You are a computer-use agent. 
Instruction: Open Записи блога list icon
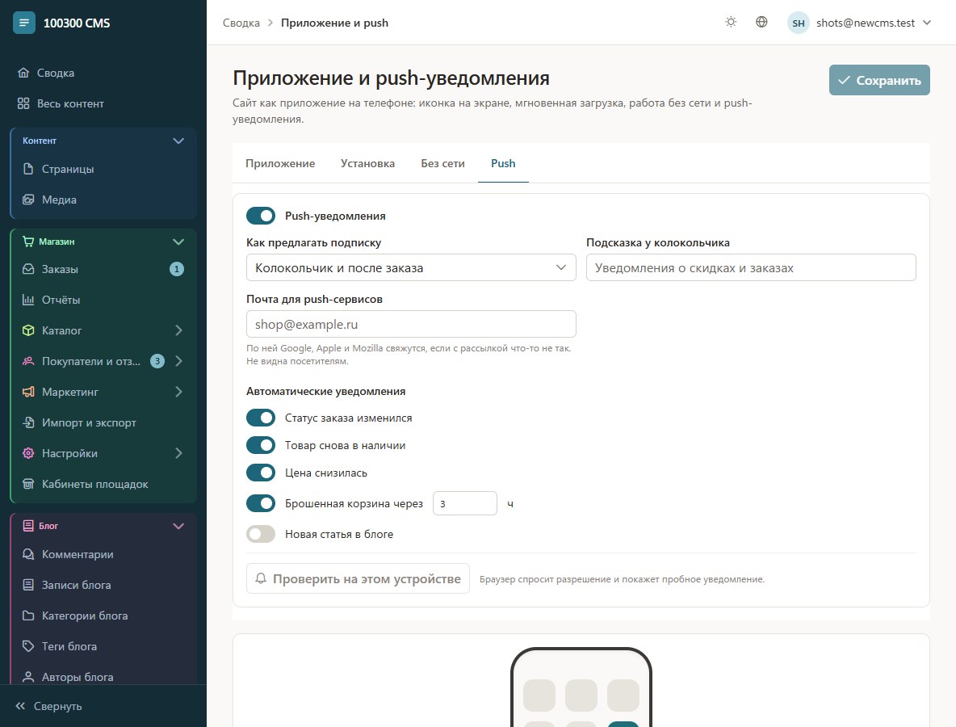(x=28, y=584)
